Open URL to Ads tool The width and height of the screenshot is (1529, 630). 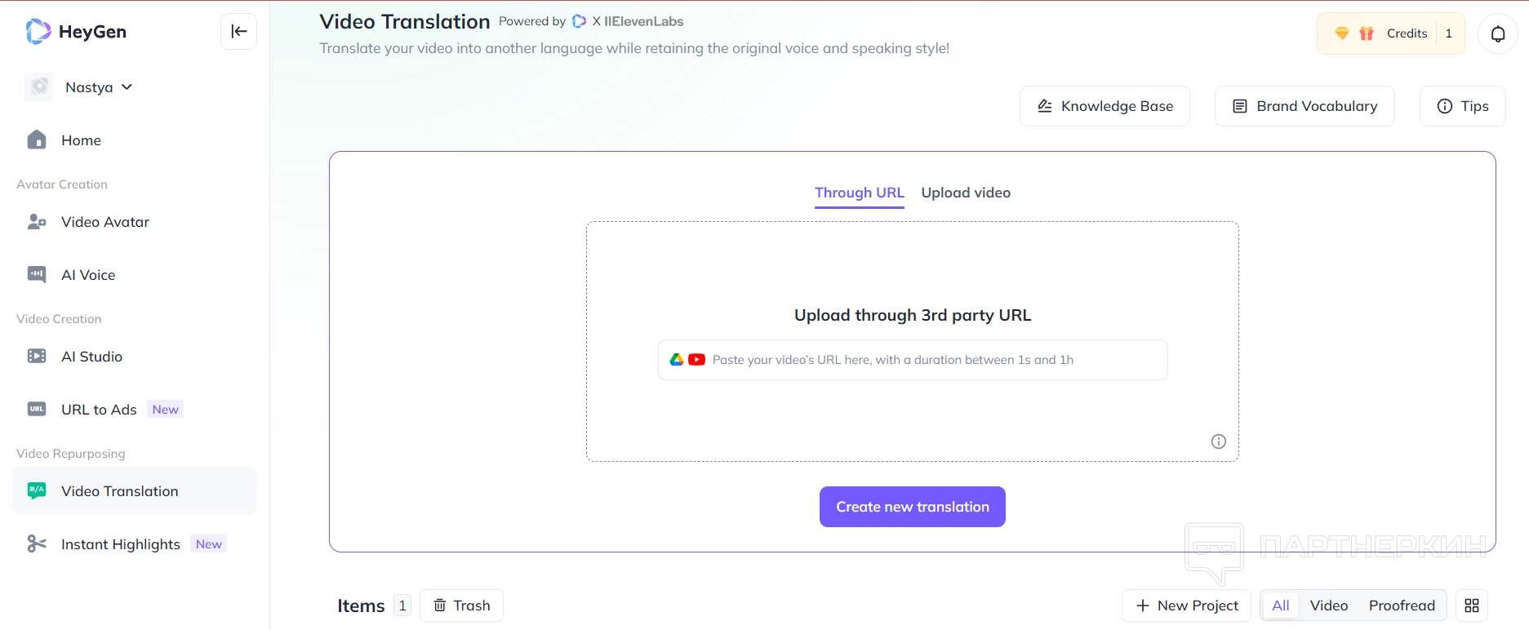click(98, 410)
